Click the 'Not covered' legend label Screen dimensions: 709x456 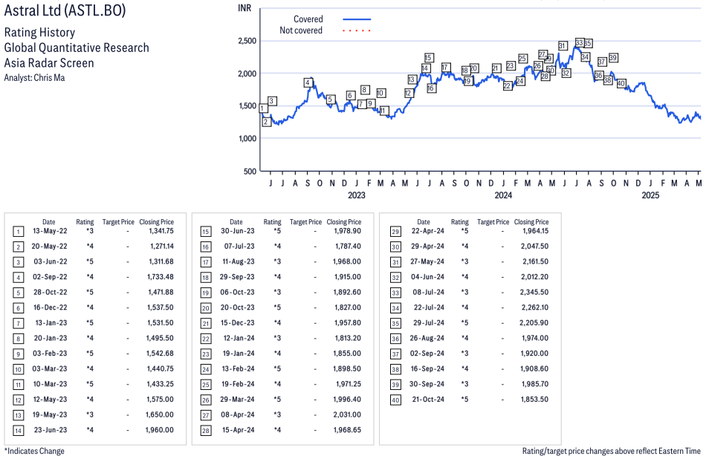pyautogui.click(x=301, y=30)
